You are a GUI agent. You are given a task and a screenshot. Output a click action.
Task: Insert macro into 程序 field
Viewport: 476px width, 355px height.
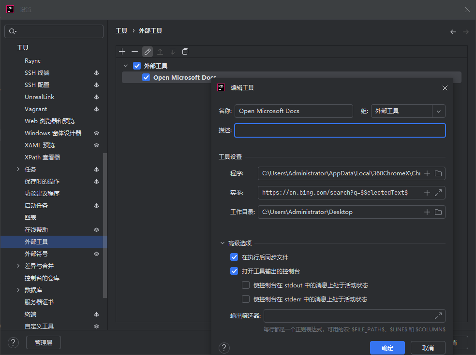tap(427, 173)
